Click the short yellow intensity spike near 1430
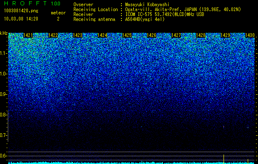 pyautogui.click(x=248, y=161)
